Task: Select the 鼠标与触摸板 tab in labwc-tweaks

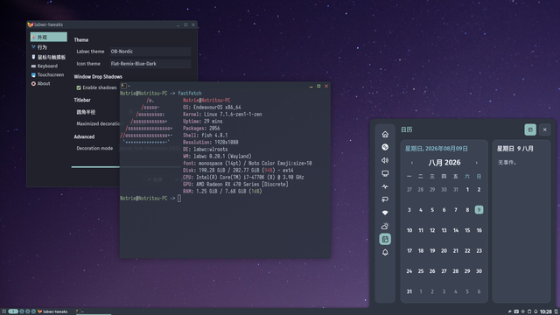Action: pos(49,57)
